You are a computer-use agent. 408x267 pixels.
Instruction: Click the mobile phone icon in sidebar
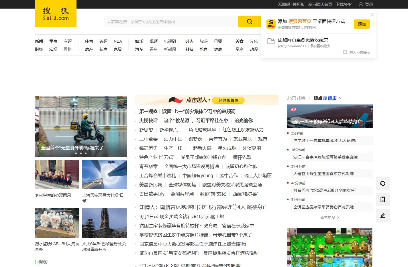[383, 199]
